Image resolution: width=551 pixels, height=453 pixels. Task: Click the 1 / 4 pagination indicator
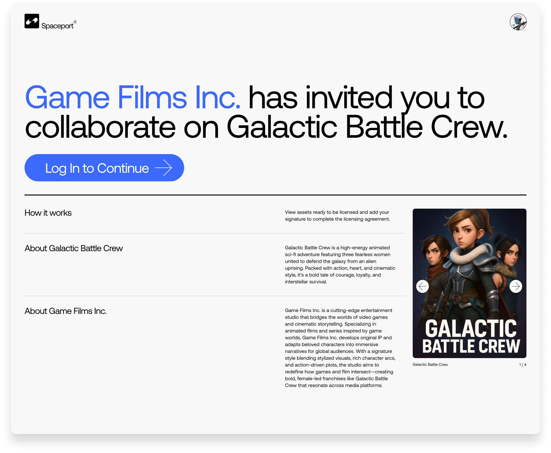tap(523, 364)
